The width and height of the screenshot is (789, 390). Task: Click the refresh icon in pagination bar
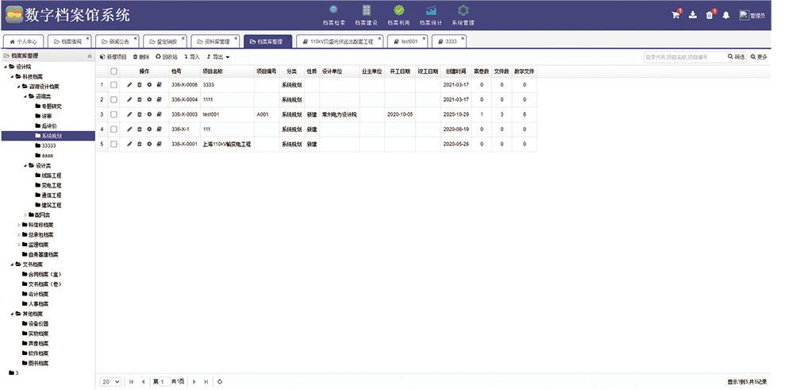[x=219, y=382]
